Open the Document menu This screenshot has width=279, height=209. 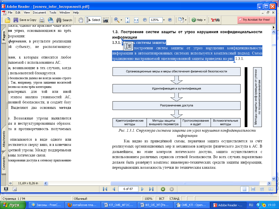pyautogui.click(x=40, y=13)
